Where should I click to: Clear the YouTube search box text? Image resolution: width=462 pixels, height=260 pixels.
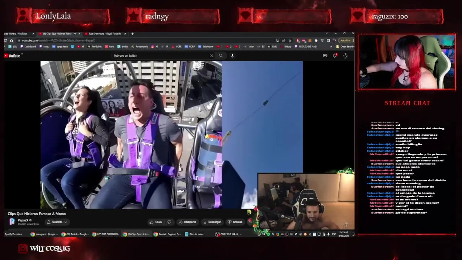click(212, 56)
